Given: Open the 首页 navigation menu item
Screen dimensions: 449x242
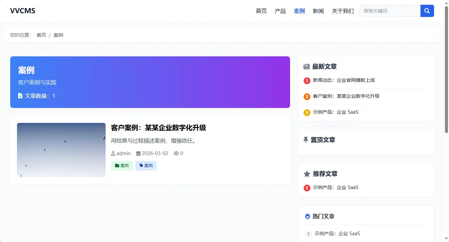Looking at the screenshot, I should coord(261,11).
